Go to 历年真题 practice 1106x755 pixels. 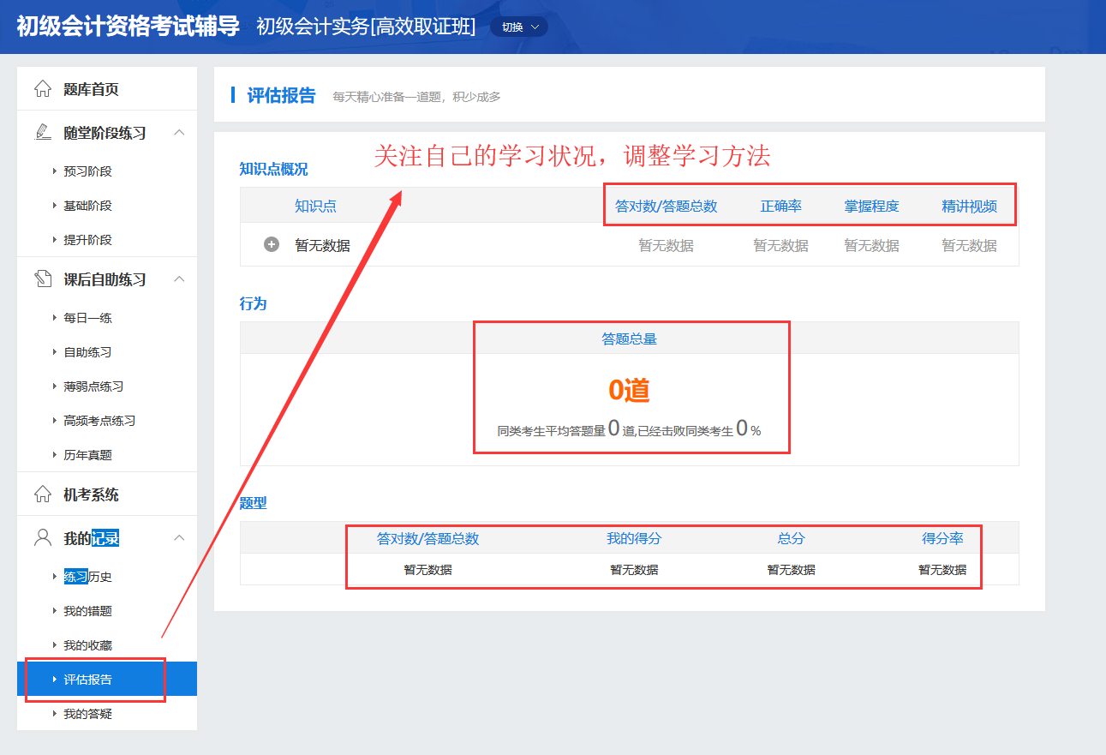point(87,455)
